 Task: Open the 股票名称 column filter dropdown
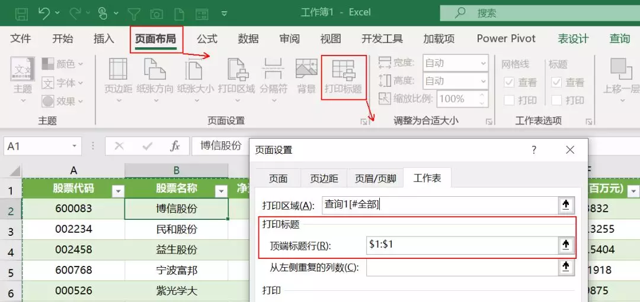click(x=221, y=190)
